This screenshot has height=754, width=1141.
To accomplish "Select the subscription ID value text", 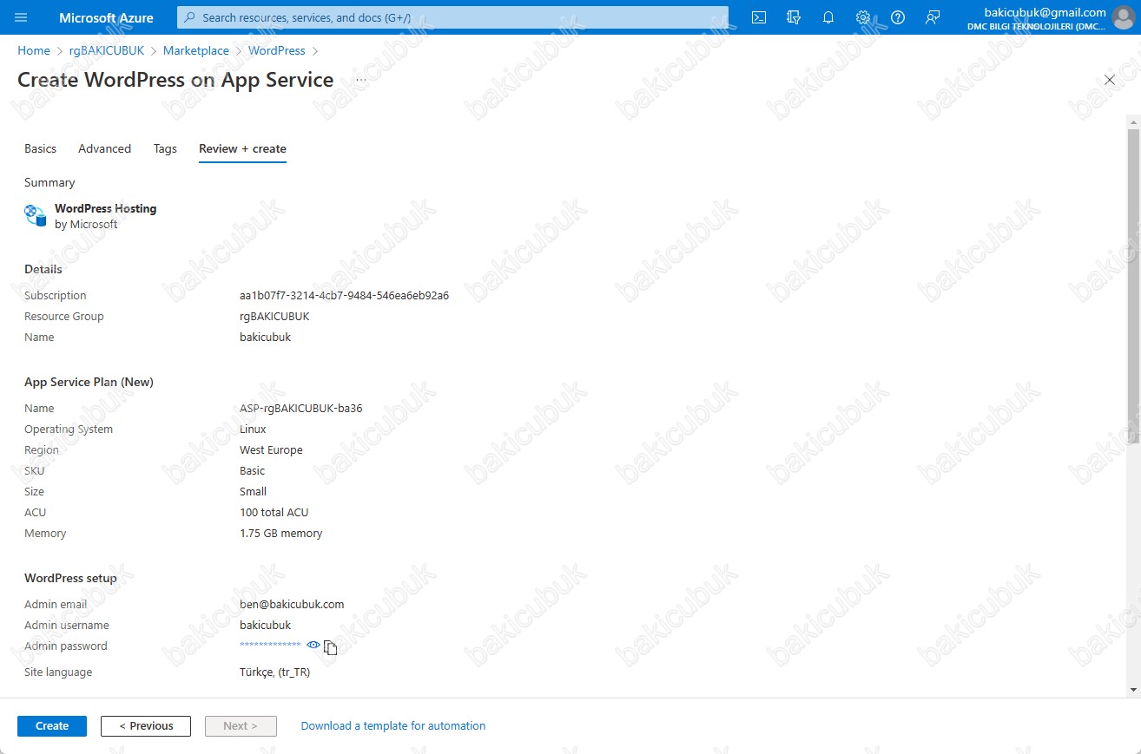I will pyautogui.click(x=344, y=296).
